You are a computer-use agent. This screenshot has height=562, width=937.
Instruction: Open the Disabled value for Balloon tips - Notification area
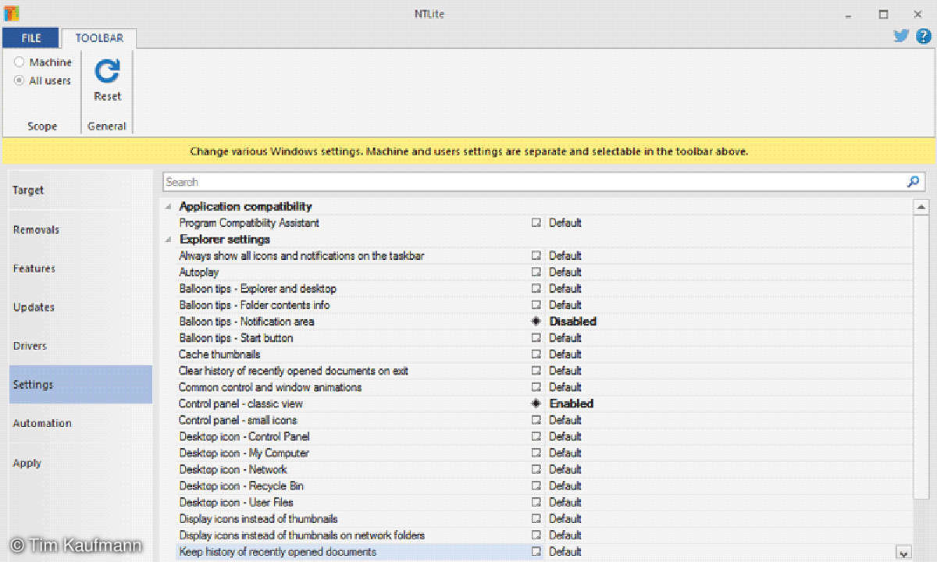[x=572, y=322]
